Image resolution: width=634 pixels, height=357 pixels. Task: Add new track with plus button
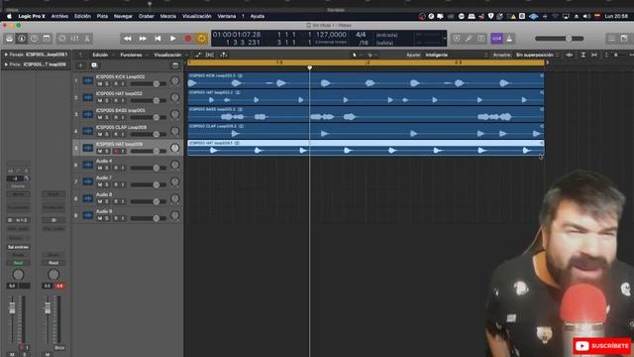(80, 65)
